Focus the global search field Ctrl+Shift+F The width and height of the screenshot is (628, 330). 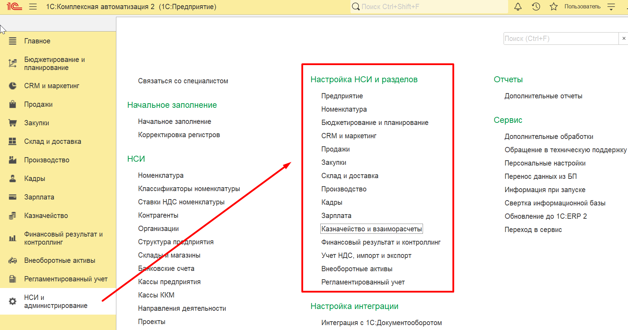(x=434, y=7)
